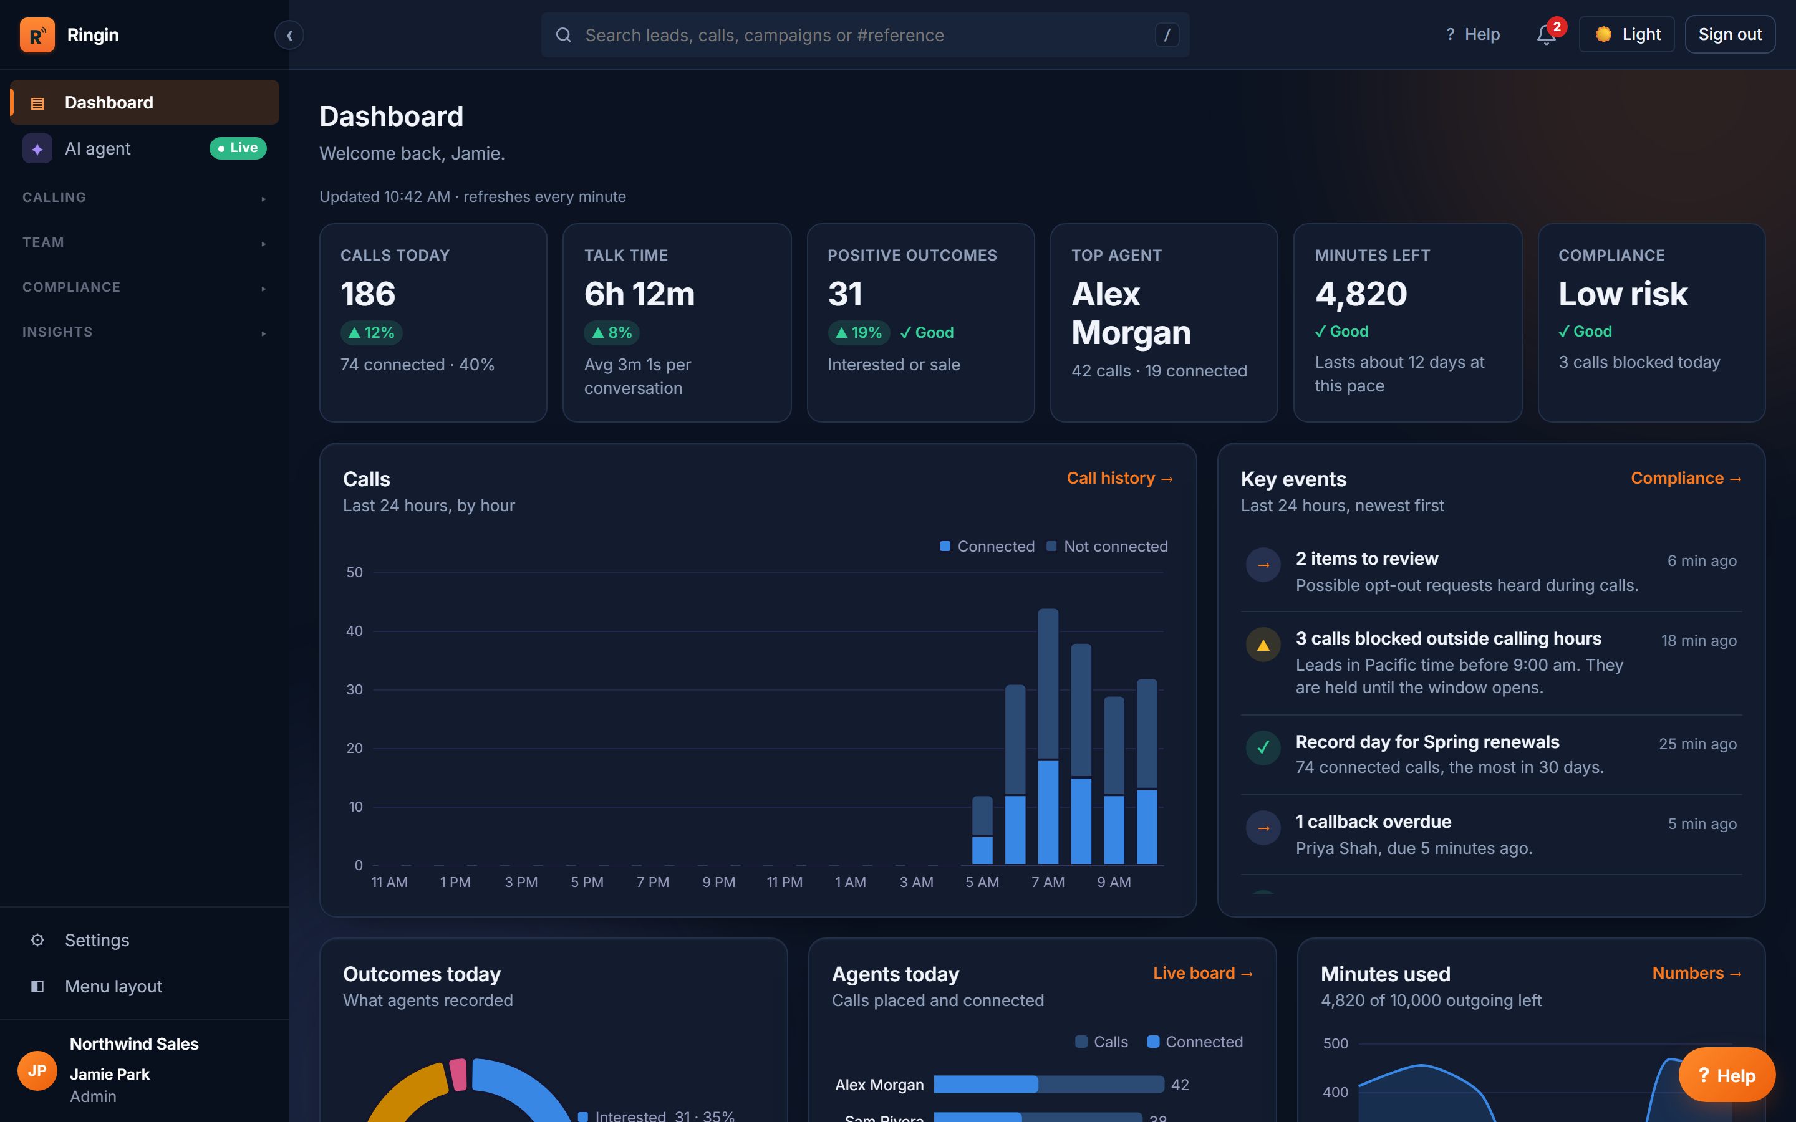1796x1122 pixels.
Task: Expand the CALLING sidebar section
Action: click(x=145, y=198)
